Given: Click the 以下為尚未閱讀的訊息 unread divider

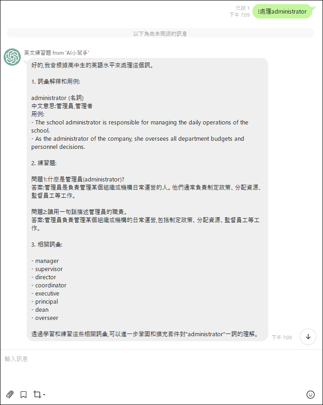Looking at the screenshot, I should (x=160, y=33).
